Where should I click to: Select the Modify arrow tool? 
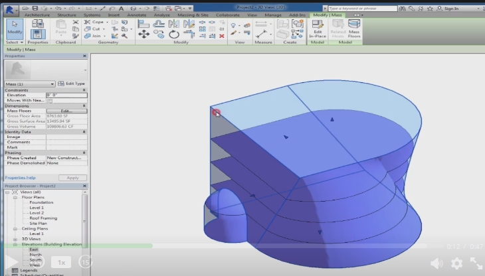15,27
